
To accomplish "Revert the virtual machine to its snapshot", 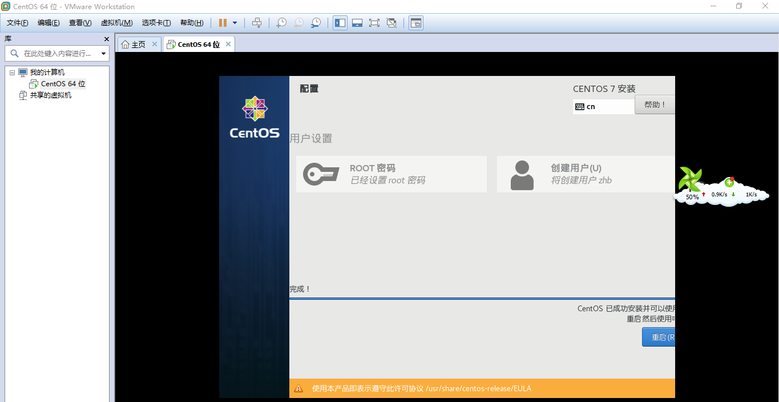I will (x=298, y=23).
